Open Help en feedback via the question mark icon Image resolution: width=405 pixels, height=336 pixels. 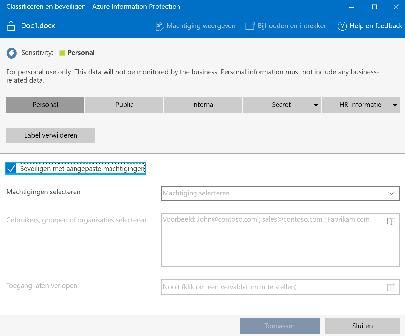342,26
